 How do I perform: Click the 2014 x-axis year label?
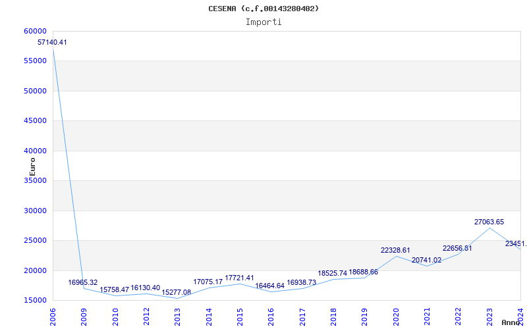point(209,317)
